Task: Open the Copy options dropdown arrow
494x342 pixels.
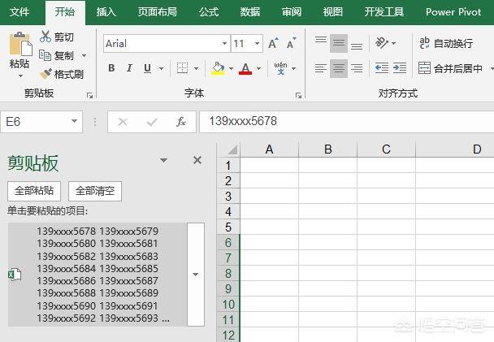Action: tap(84, 56)
